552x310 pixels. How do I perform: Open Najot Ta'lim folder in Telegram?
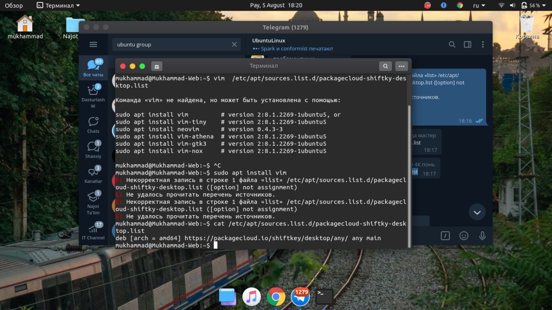(93, 202)
